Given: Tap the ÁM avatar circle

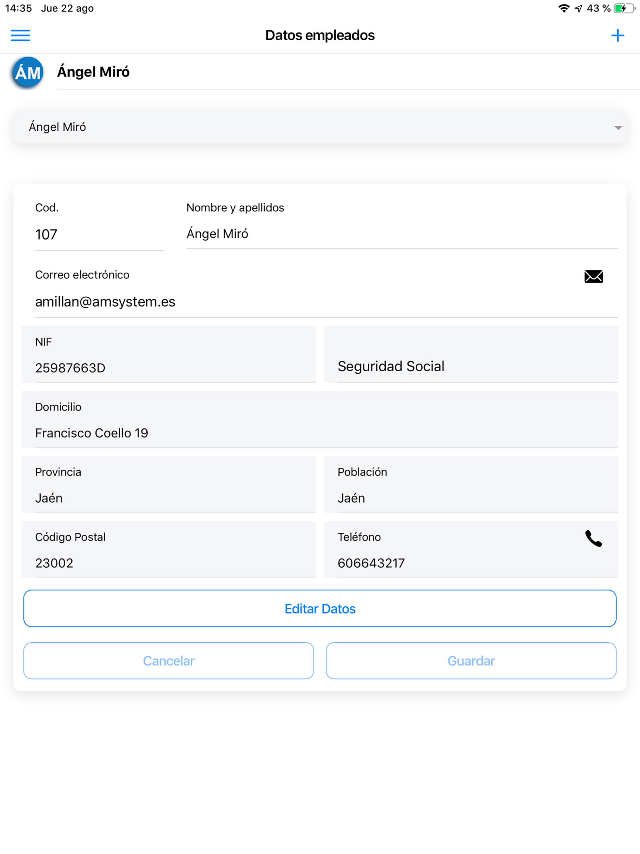Looking at the screenshot, I should [28, 72].
